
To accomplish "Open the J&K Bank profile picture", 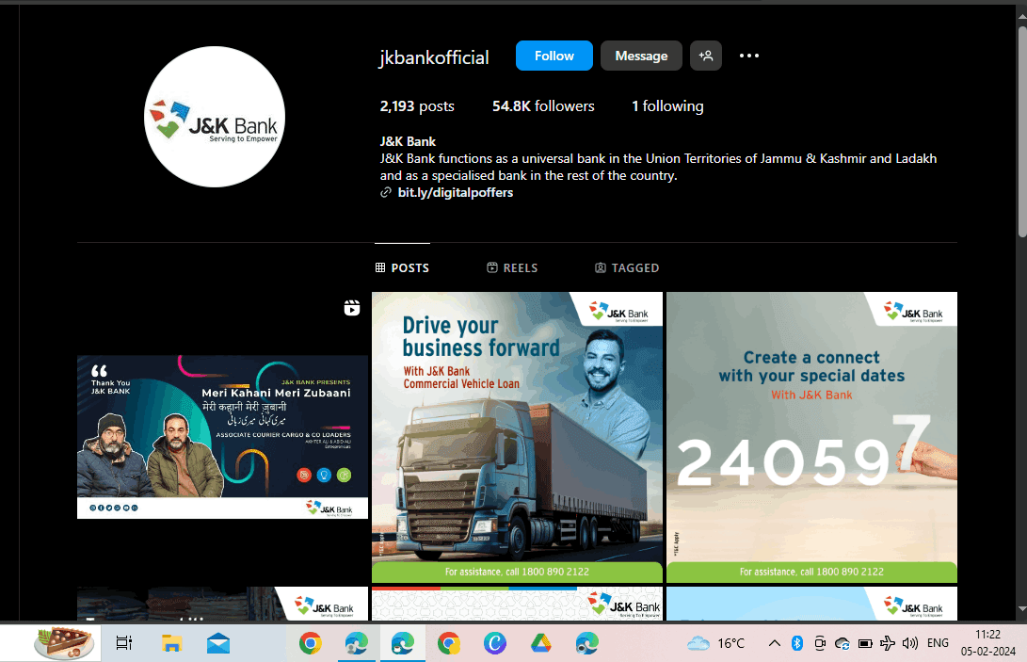I will 215,117.
